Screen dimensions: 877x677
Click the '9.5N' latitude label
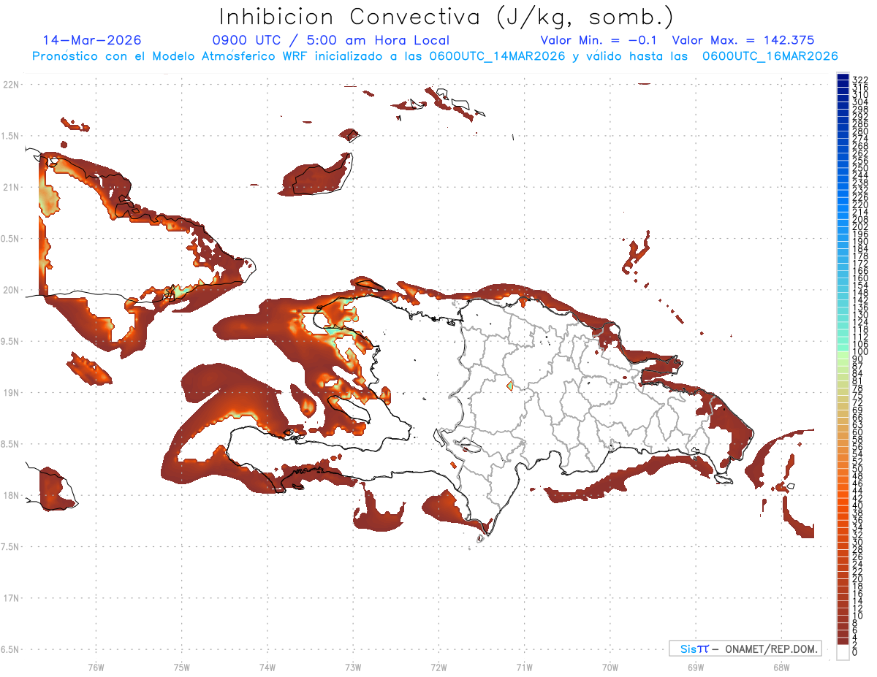point(10,342)
